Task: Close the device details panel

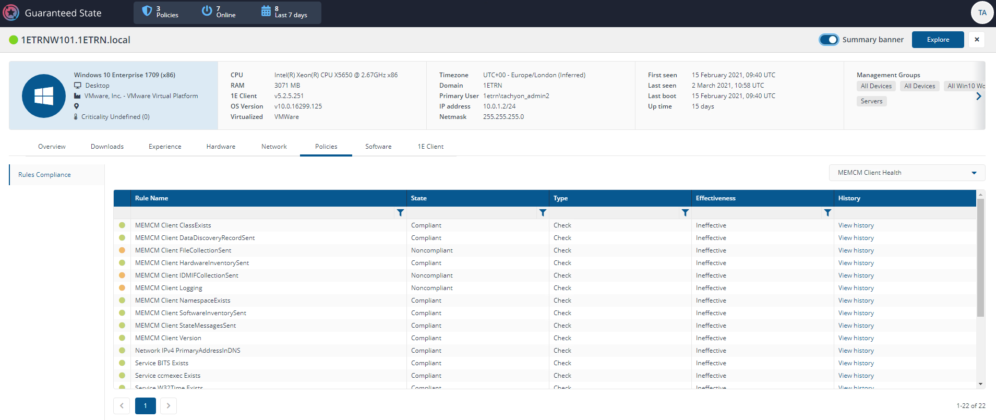Action: point(977,40)
